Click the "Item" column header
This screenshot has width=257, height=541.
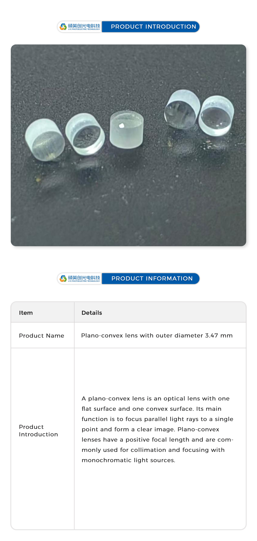tap(26, 313)
